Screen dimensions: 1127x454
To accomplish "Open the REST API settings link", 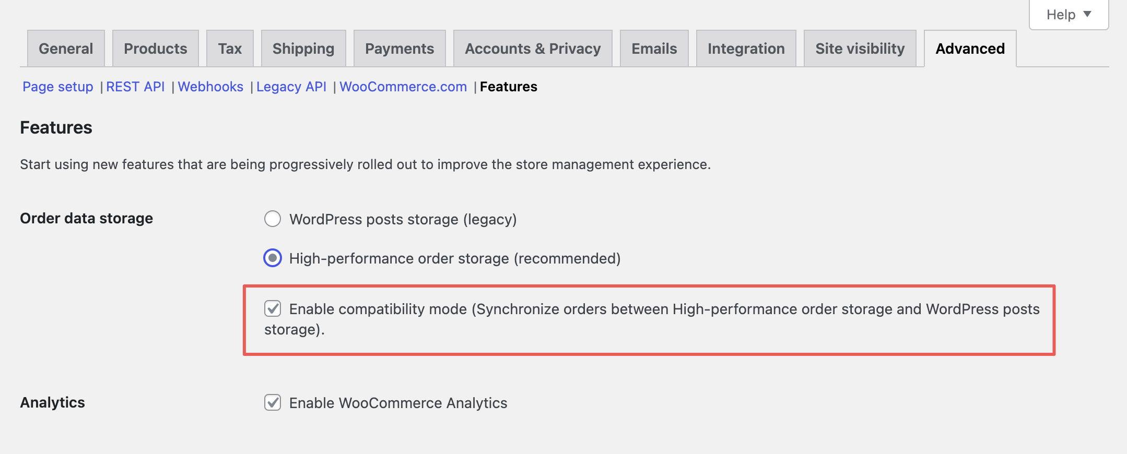I will pos(135,87).
